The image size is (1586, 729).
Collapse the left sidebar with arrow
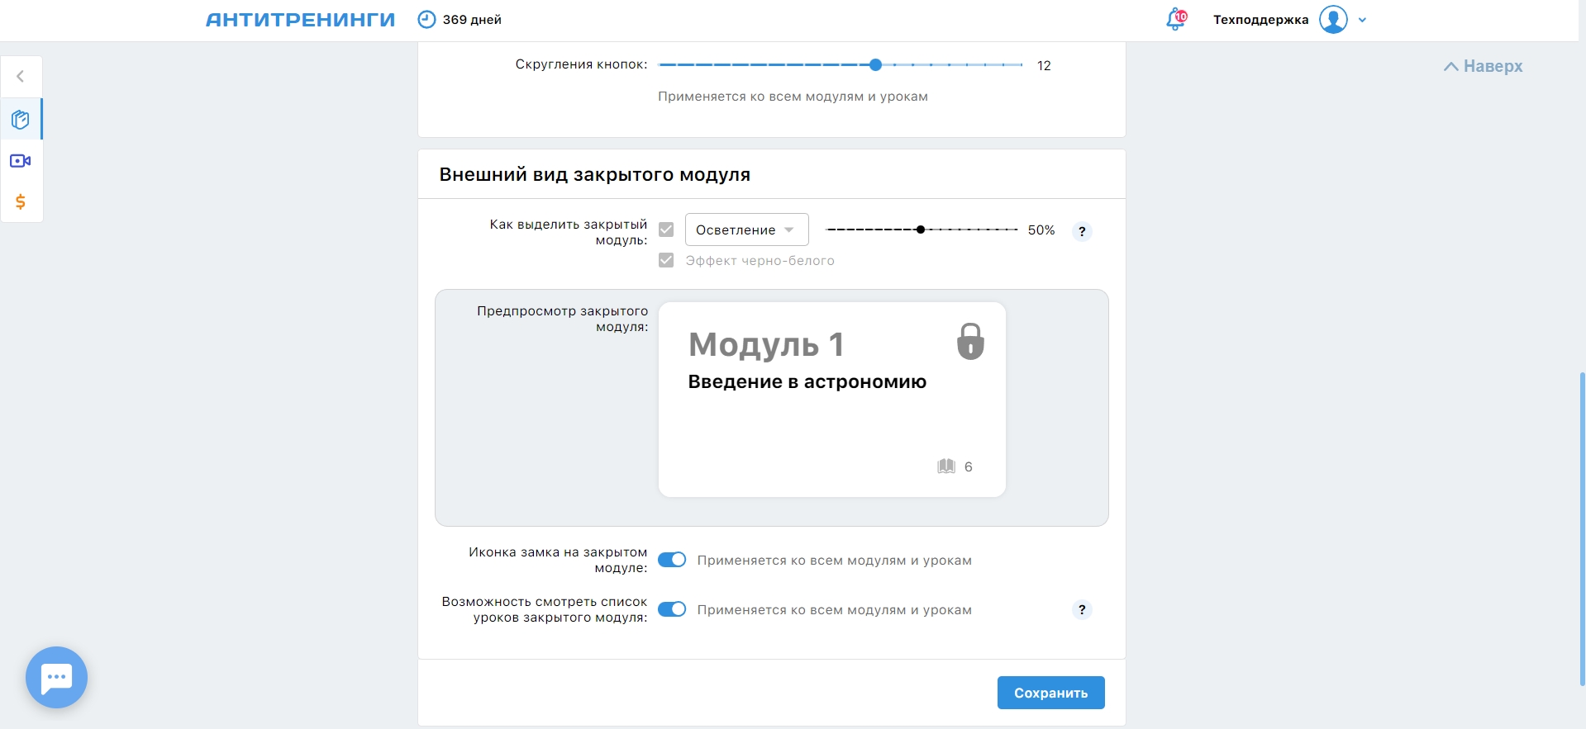[x=21, y=77]
